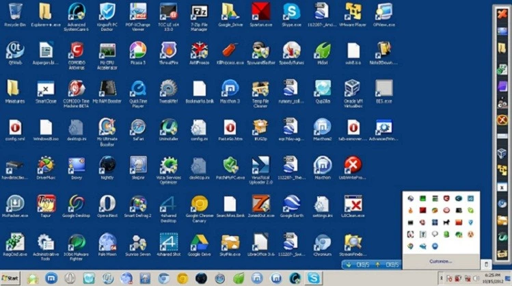
Task: Click the SmartClose desktop icon
Action: click(45, 92)
